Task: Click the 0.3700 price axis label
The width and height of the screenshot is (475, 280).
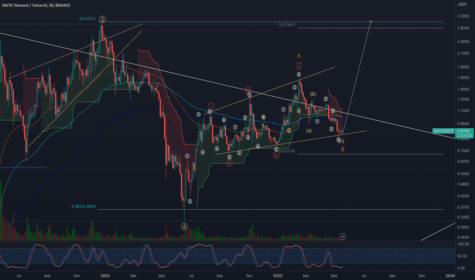Action: 463,207
